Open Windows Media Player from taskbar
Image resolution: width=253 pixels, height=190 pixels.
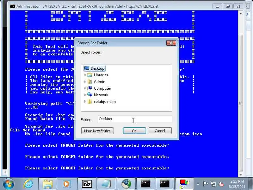tap(67, 184)
